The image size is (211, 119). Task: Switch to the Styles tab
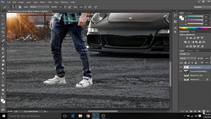(x=193, y=32)
